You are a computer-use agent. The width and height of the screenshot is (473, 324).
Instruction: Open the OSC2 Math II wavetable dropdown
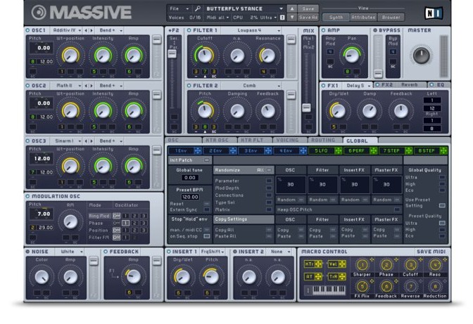66,86
